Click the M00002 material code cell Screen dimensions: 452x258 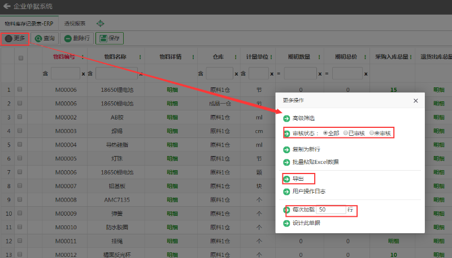point(66,117)
